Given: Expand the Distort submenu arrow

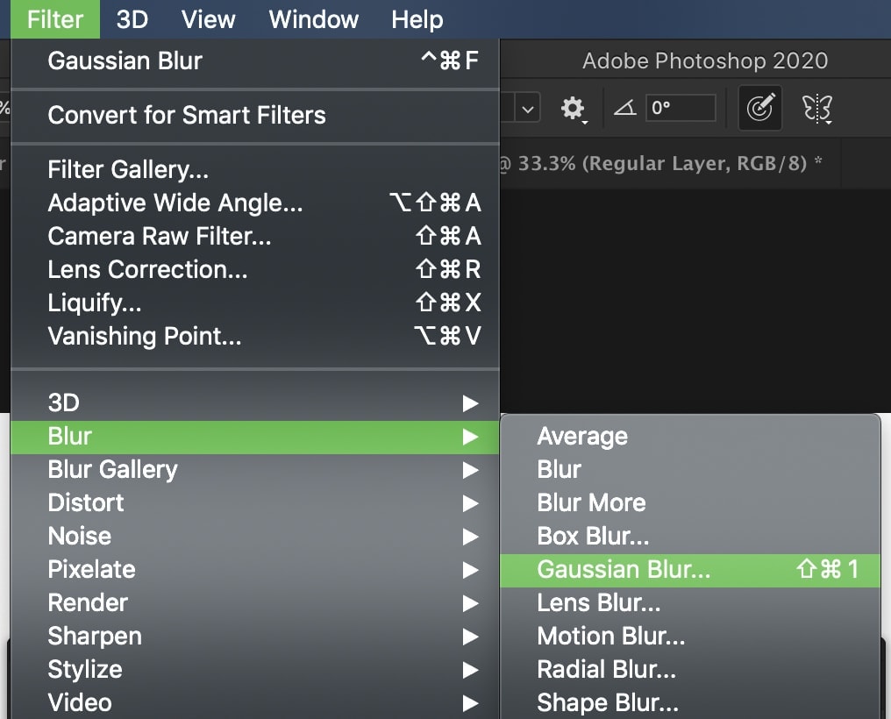Looking at the screenshot, I should [470, 503].
